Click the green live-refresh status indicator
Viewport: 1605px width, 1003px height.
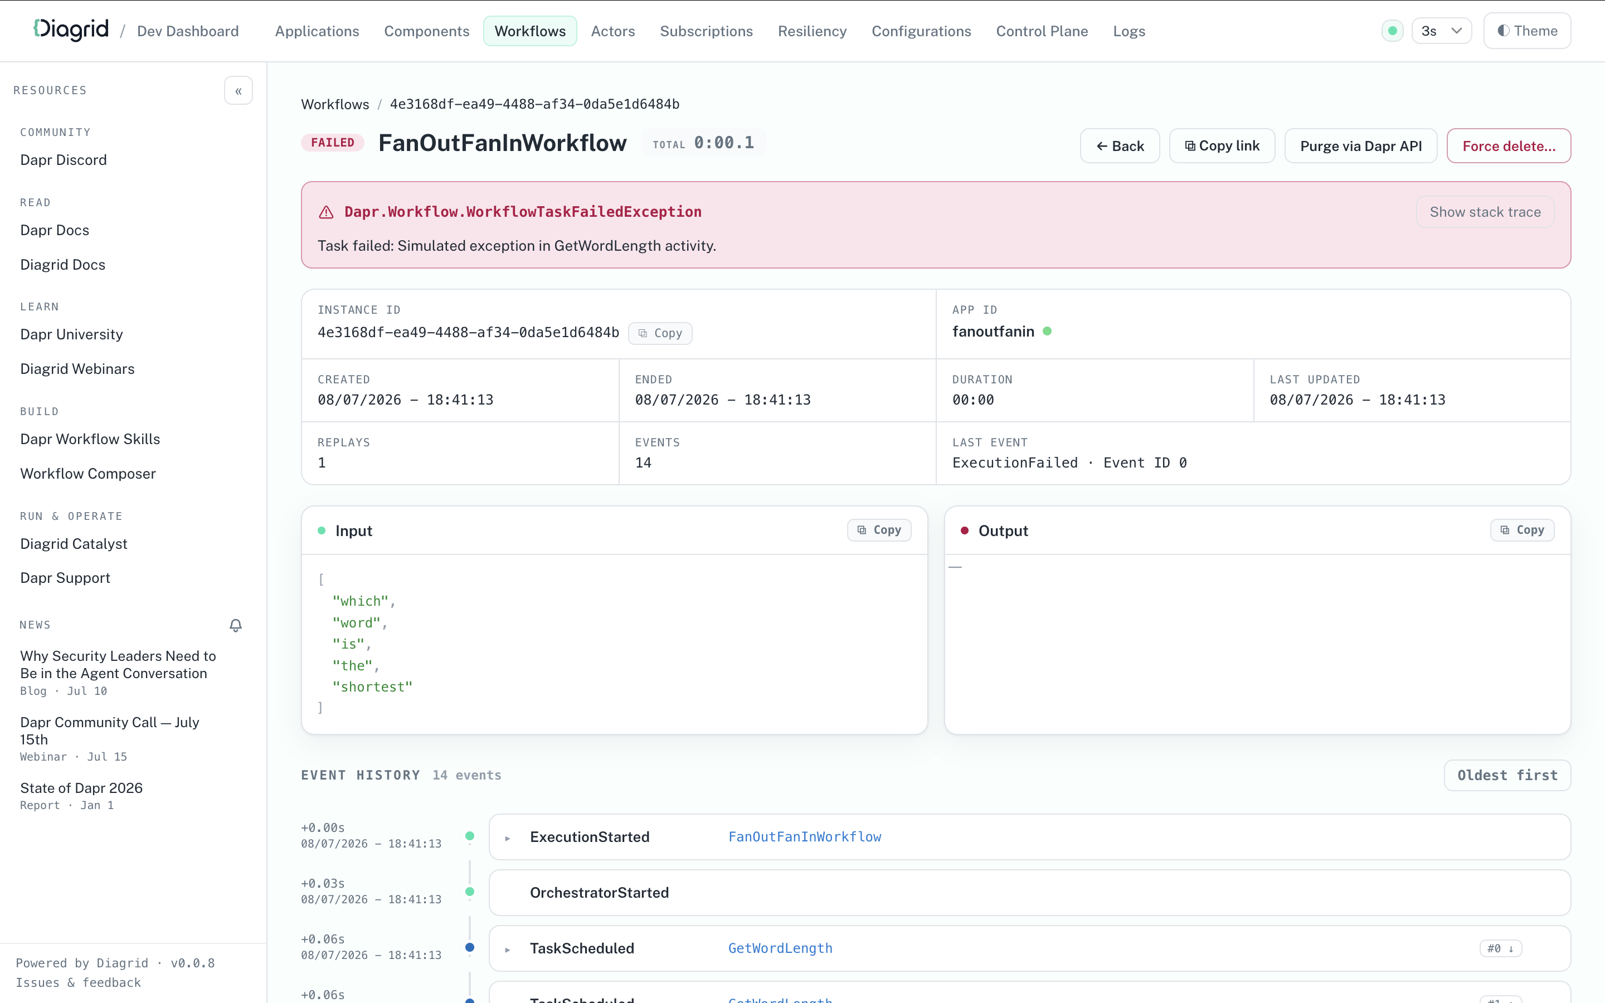[x=1392, y=31]
